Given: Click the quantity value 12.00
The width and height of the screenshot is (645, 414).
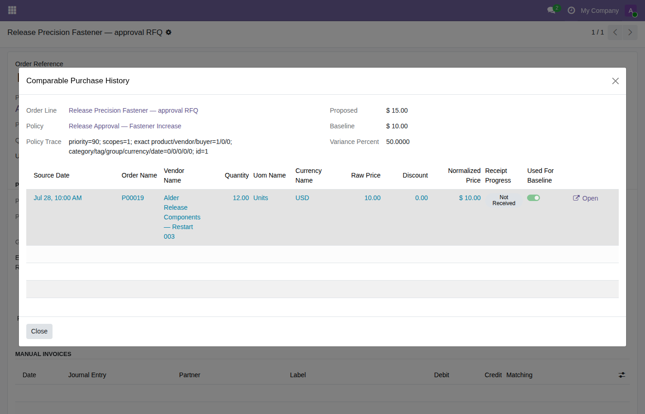Looking at the screenshot, I should coord(240,198).
